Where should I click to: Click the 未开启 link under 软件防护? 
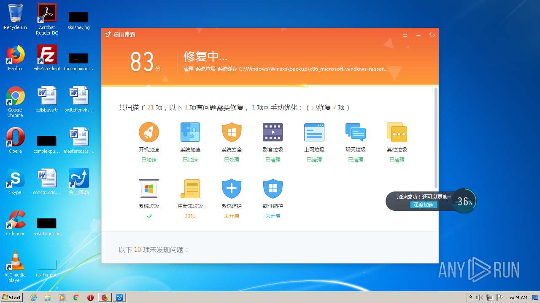pyautogui.click(x=273, y=216)
